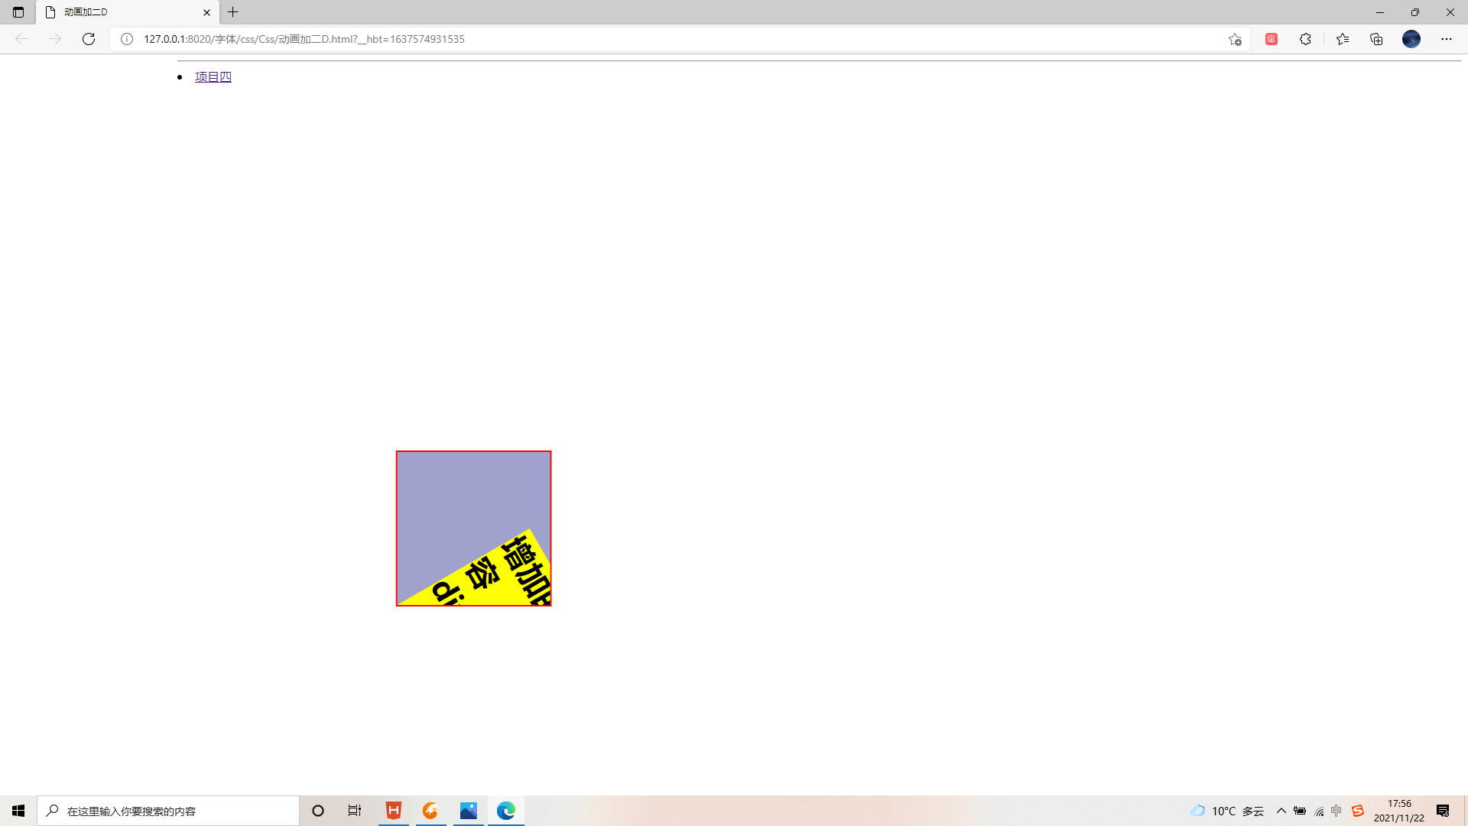View site information icon in address bar
Viewport: 1468px width, 826px height.
[x=127, y=39]
